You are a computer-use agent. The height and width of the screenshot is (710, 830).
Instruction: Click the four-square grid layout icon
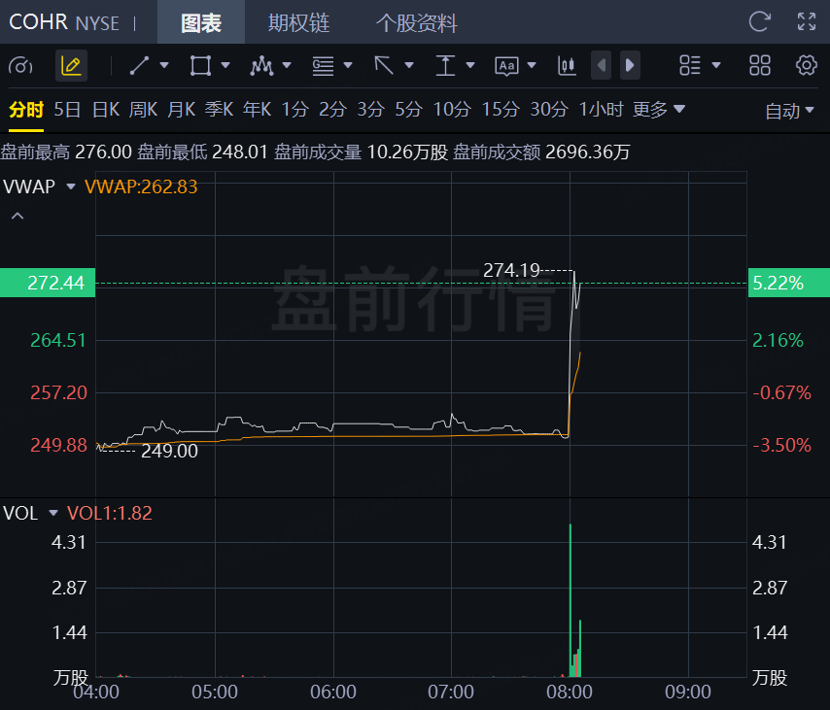760,66
